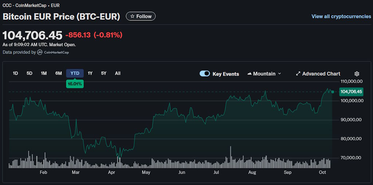Click the tall July volume bar

(230, 157)
